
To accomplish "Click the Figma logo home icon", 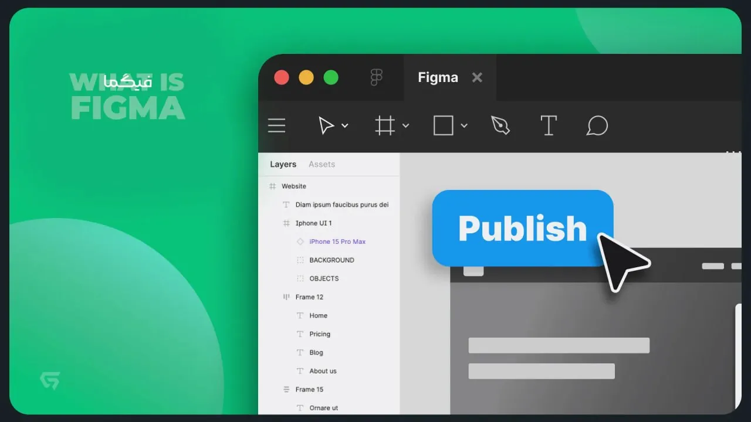I will [x=377, y=77].
